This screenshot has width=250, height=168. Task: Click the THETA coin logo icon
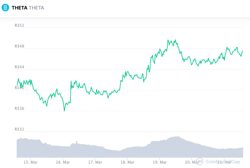point(5,8)
